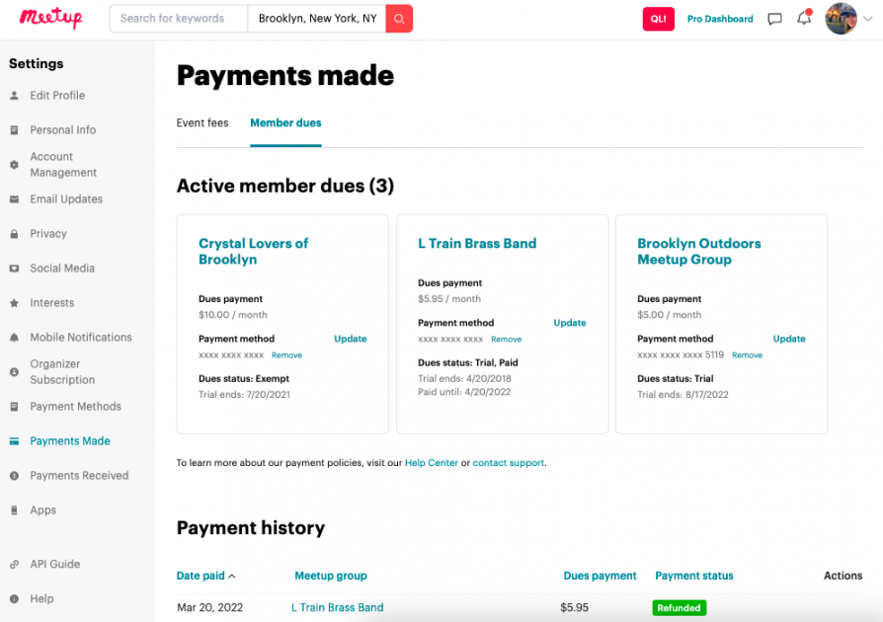The image size is (883, 622).
Task: Open Pro Dashboard
Action: point(720,19)
